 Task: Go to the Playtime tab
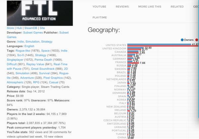(x=100, y=17)
